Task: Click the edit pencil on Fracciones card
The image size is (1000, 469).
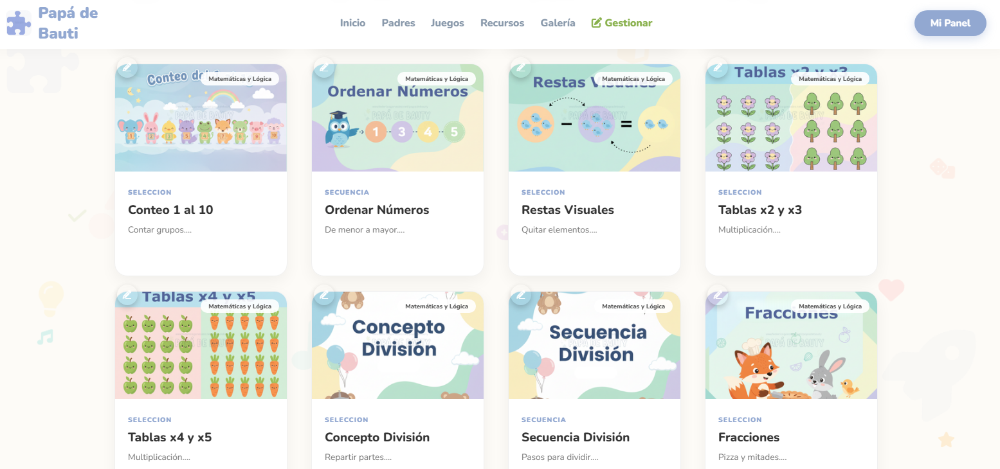Action: point(717,294)
